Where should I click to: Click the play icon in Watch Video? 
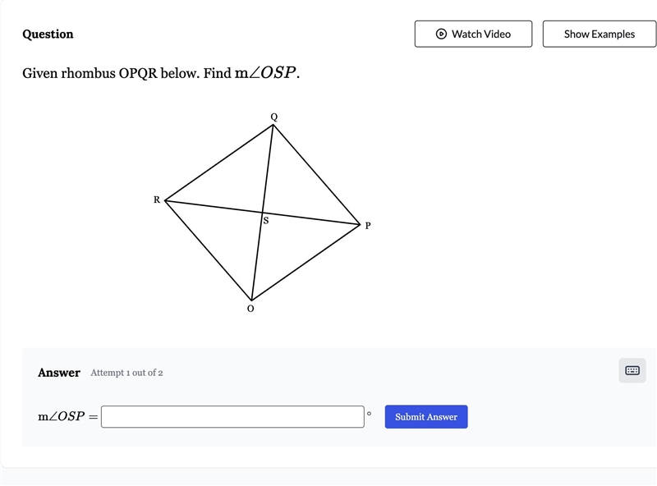coord(441,34)
